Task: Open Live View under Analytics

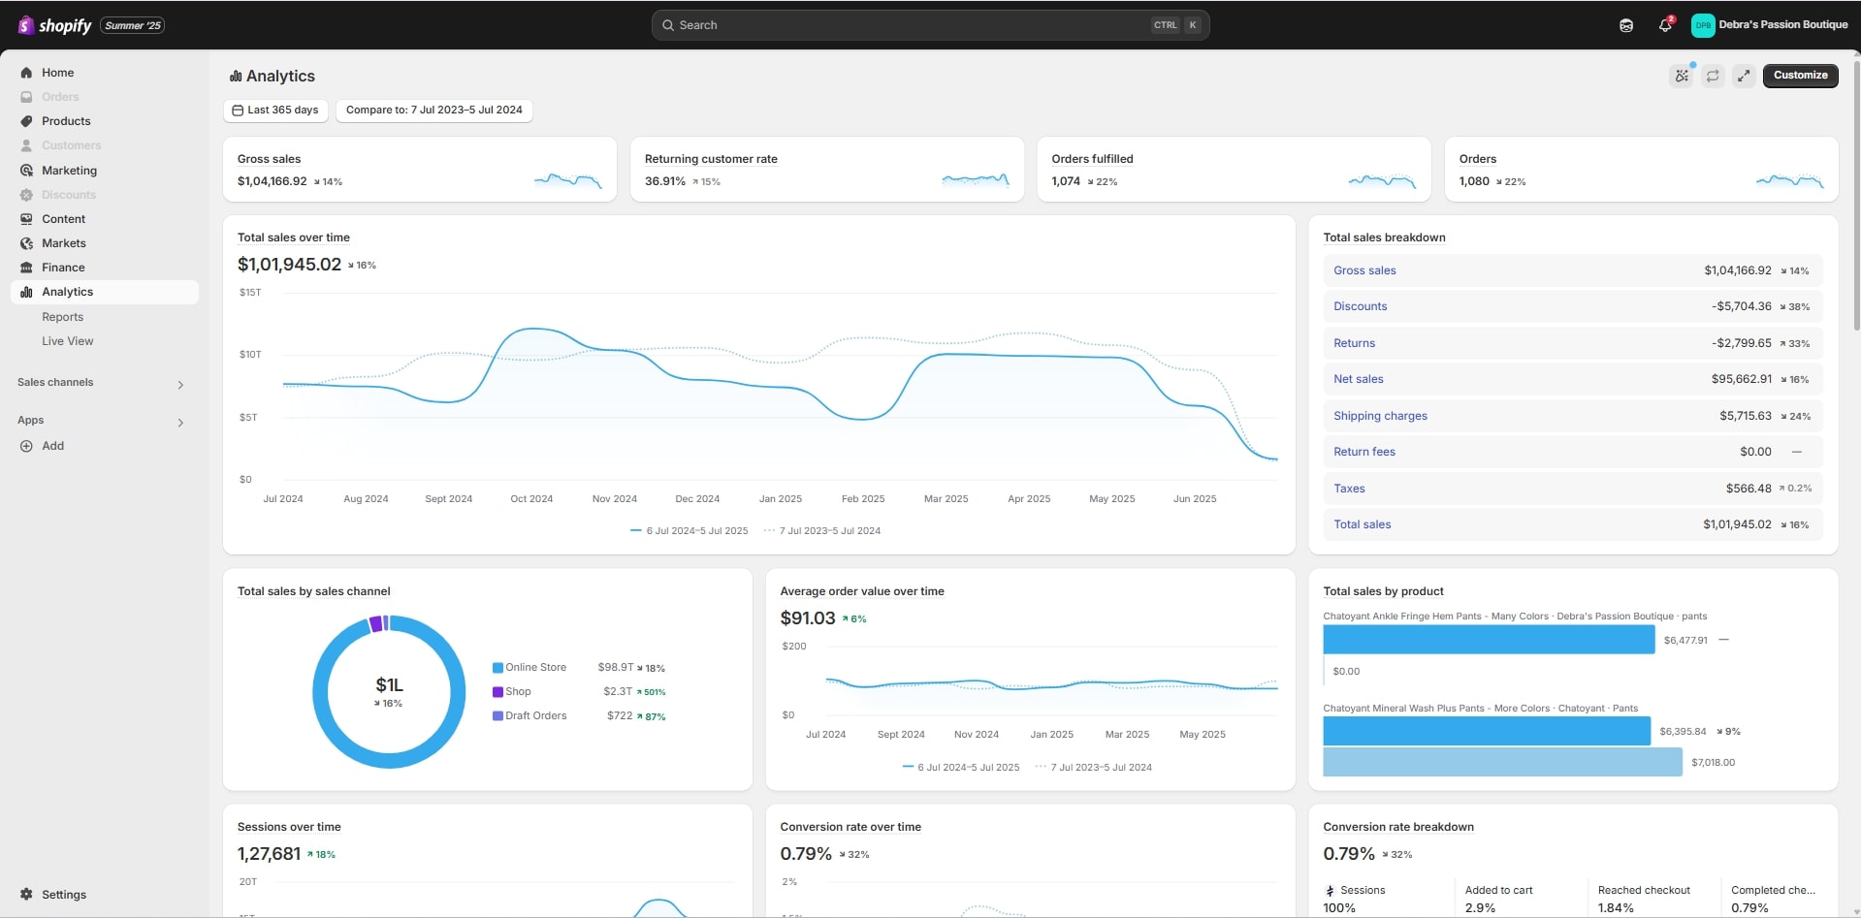Action: pyautogui.click(x=68, y=341)
